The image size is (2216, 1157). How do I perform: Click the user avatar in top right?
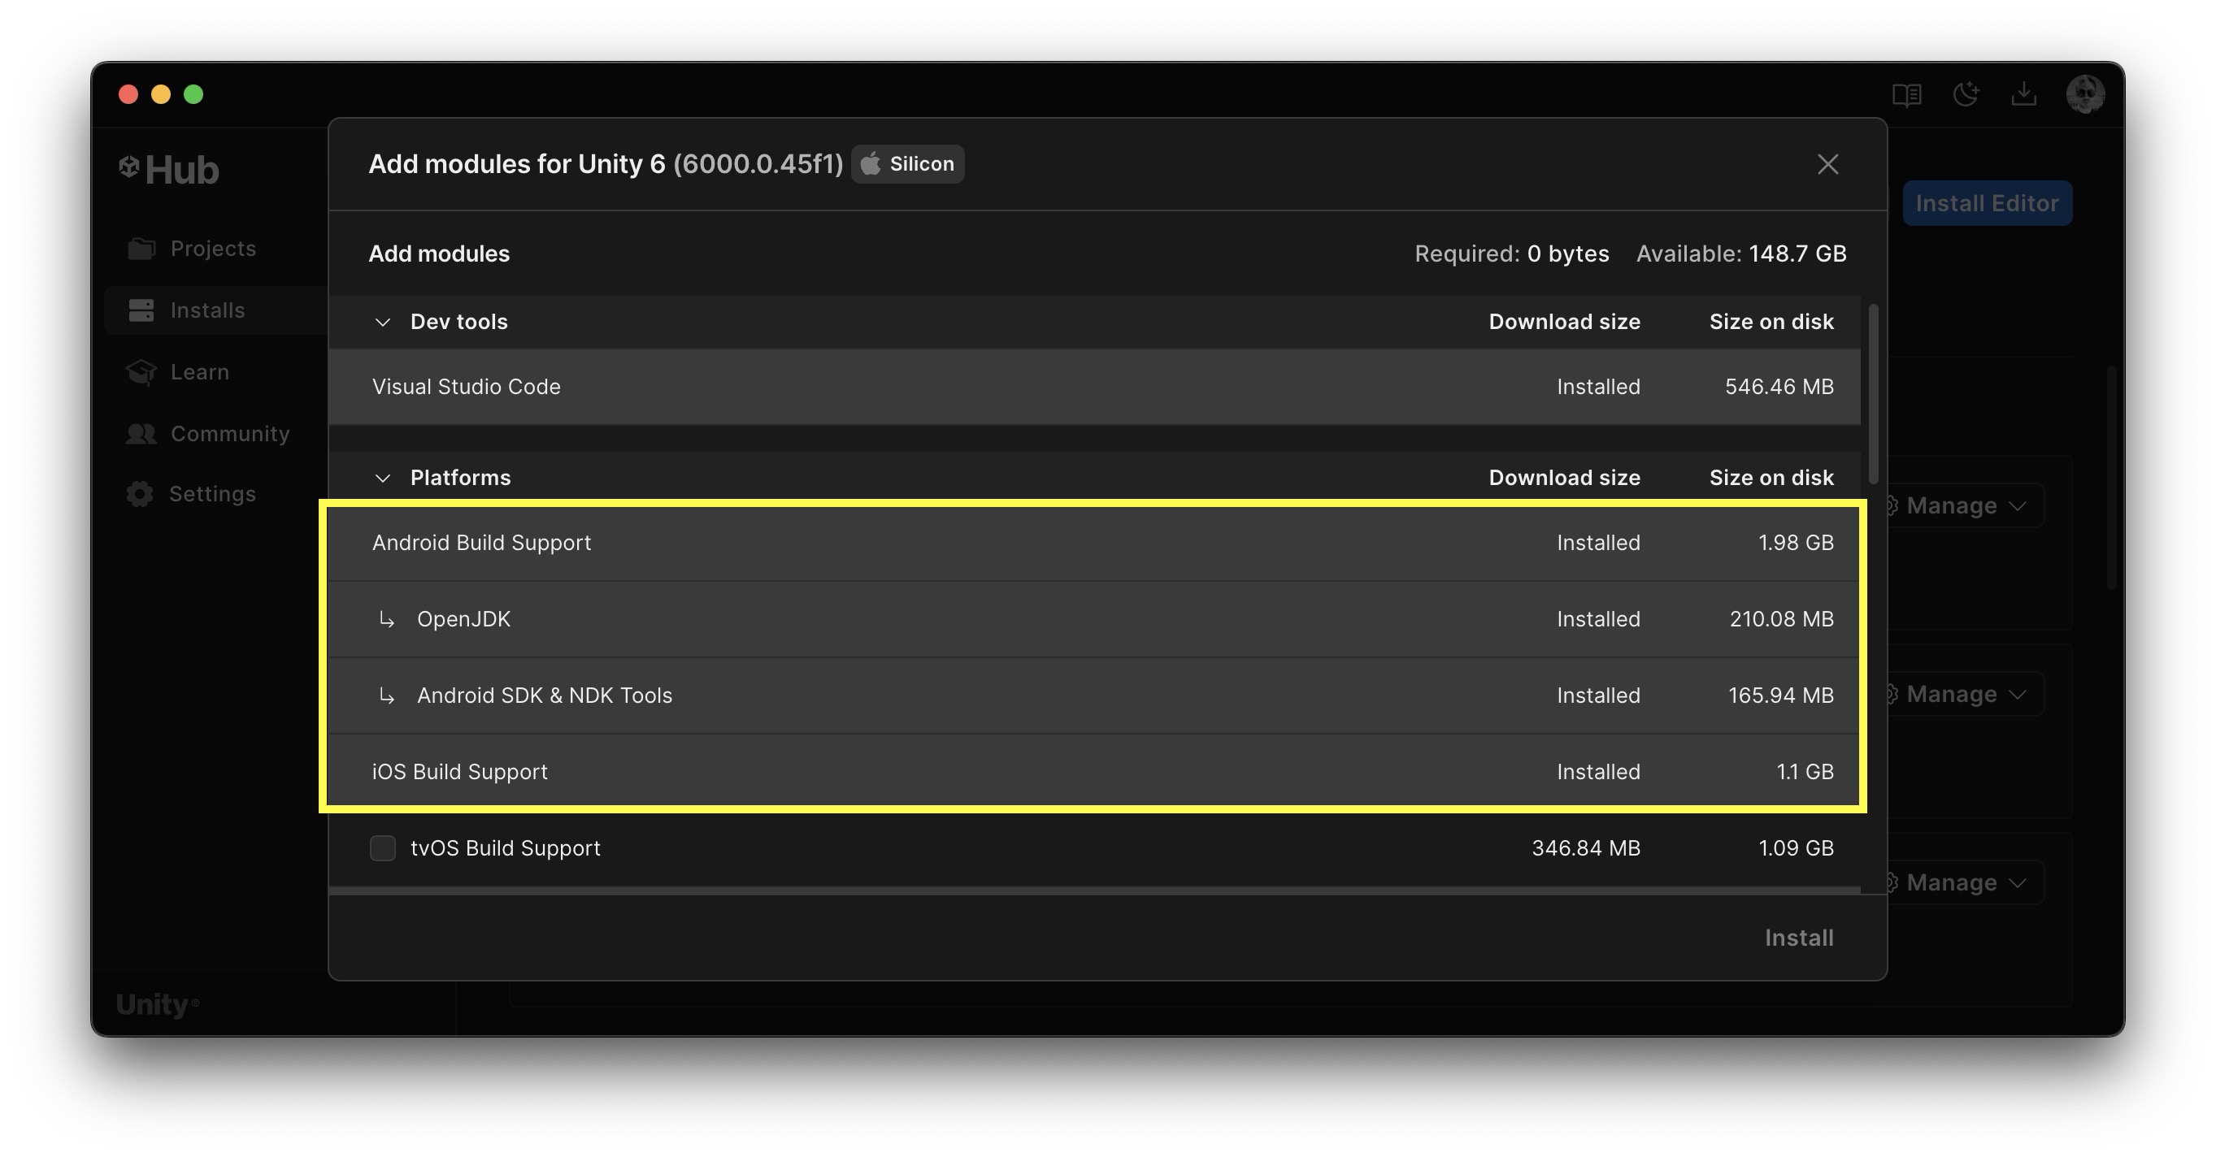[2084, 93]
